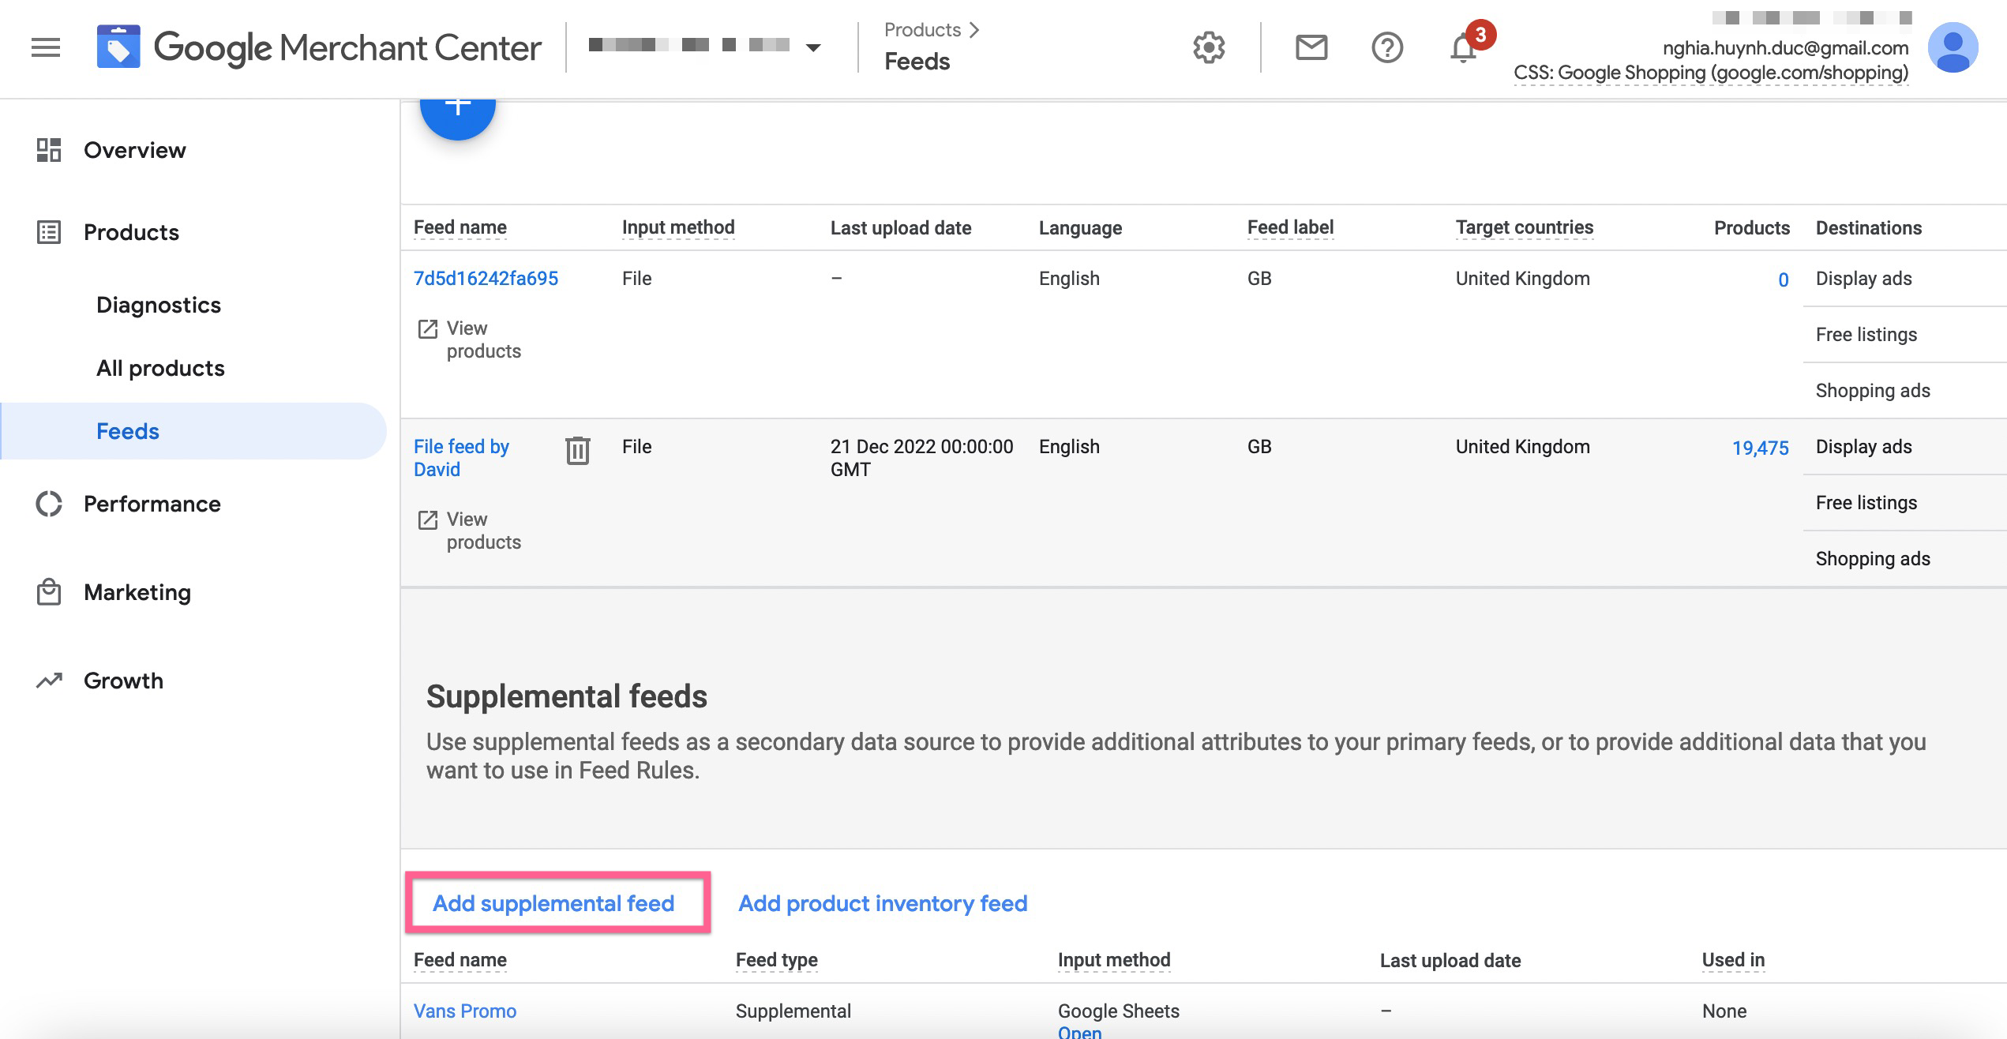Click the primary feeds Feed name column header
The height and width of the screenshot is (1039, 2007).
coord(460,228)
